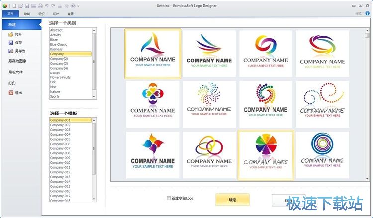Select Company-015 in the template list
The image size is (373, 218).
pyautogui.click(x=71, y=186)
